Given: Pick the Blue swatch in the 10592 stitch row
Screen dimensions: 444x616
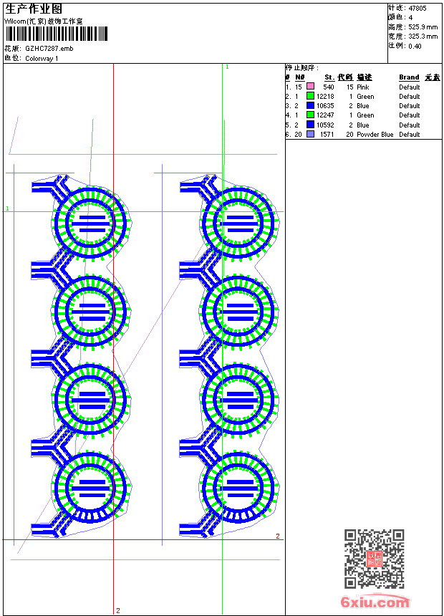Looking at the screenshot, I should tap(310, 125).
